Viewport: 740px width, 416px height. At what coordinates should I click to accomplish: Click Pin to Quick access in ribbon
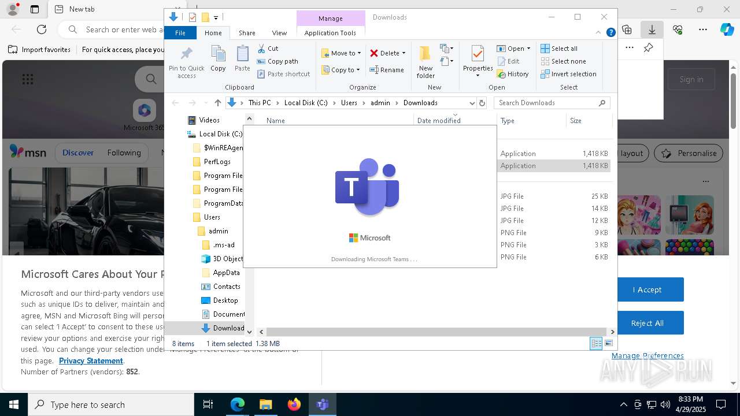coord(186,62)
